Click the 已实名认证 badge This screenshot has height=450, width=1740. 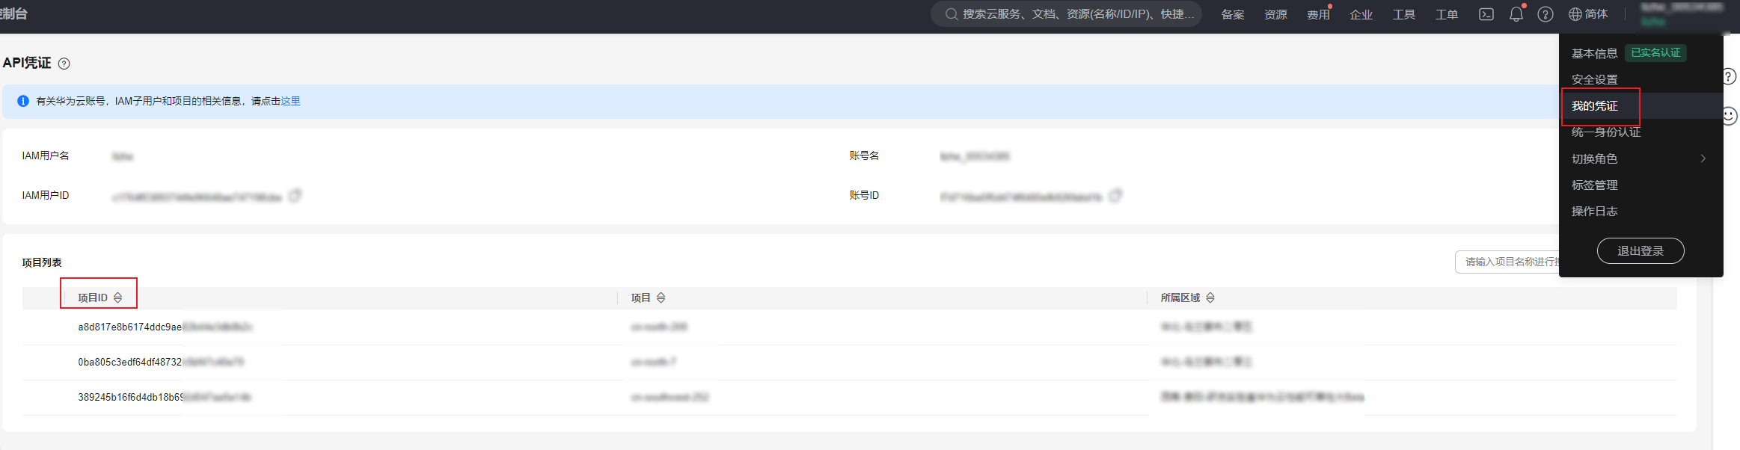pos(1655,53)
